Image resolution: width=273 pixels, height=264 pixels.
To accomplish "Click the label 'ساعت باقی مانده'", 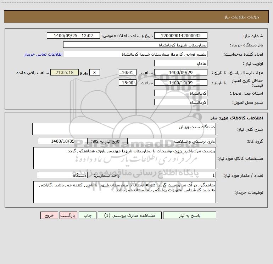I will tap(33, 73).
